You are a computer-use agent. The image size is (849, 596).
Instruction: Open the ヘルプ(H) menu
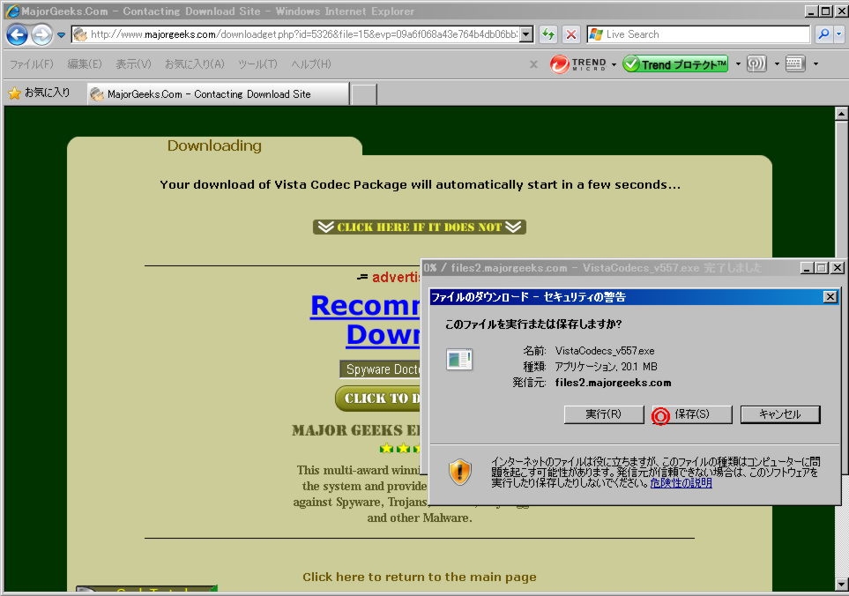[311, 63]
